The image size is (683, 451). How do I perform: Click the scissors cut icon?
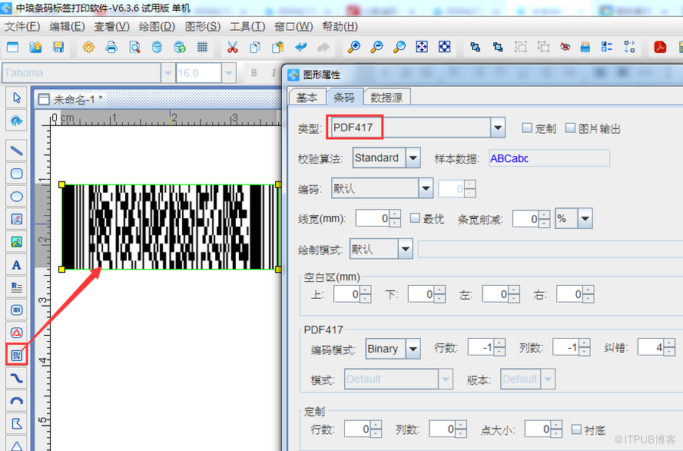[232, 48]
